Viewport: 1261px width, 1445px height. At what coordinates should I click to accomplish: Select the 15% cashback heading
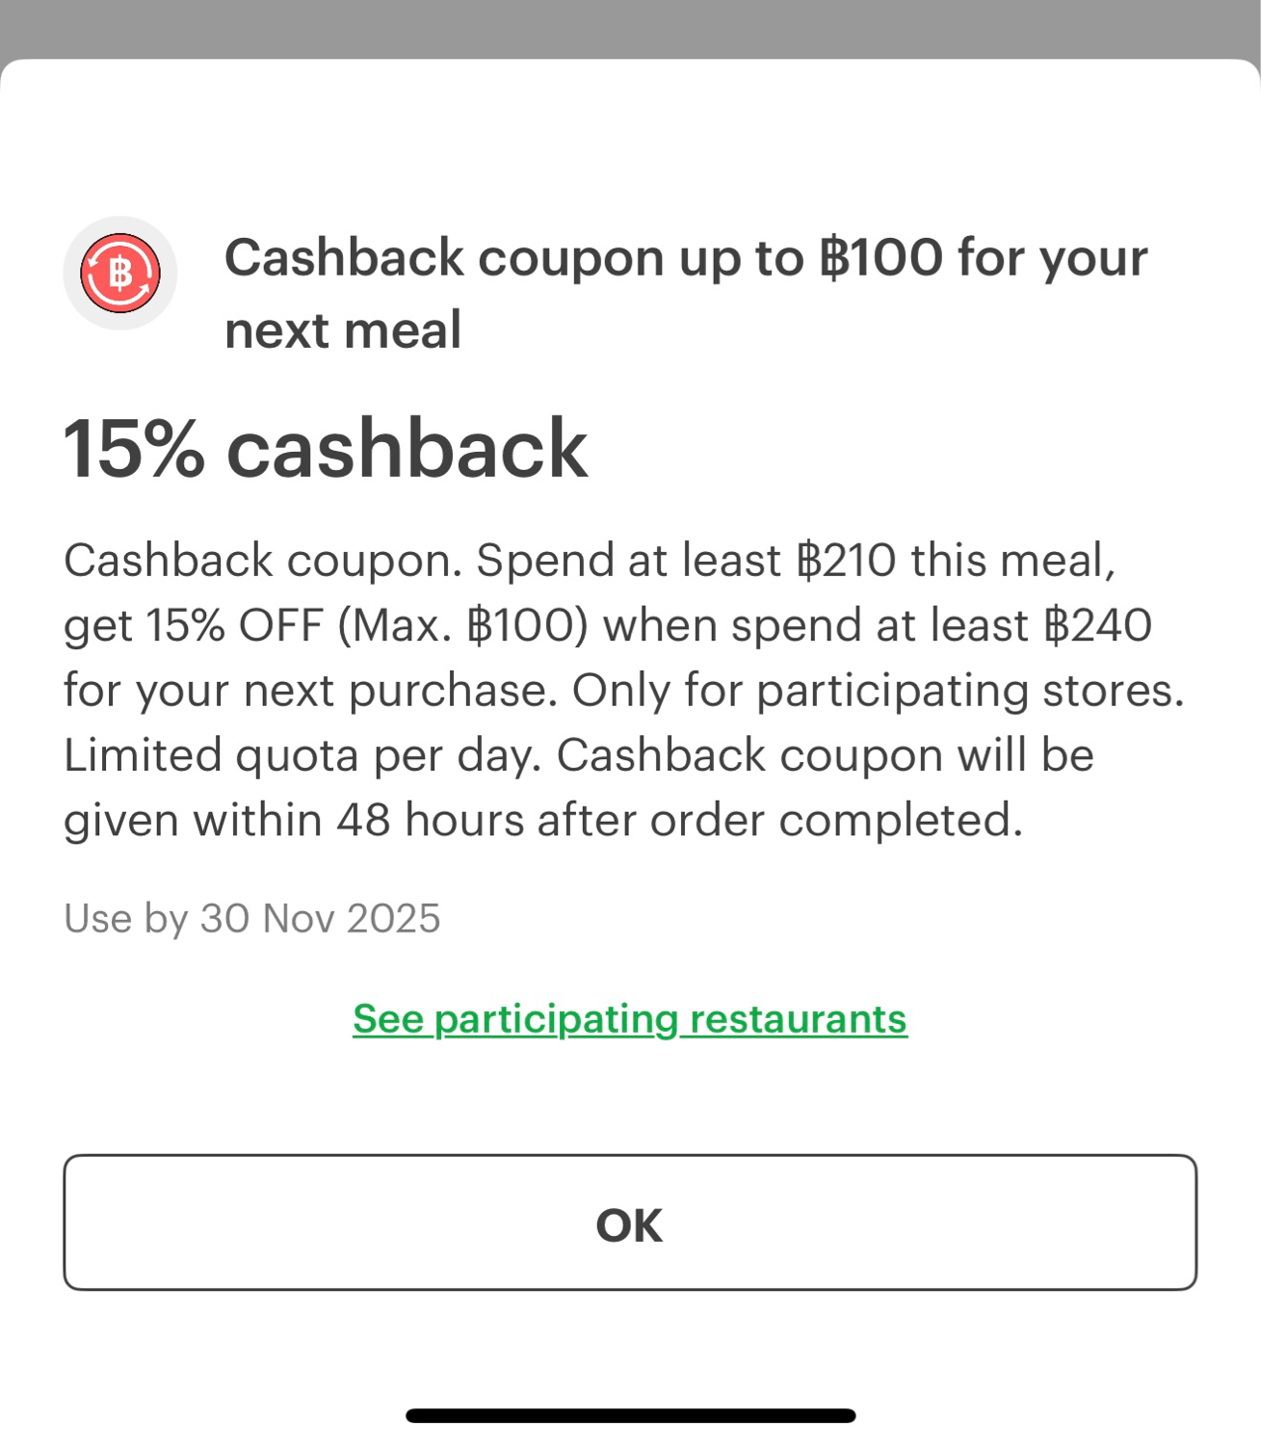pos(326,449)
